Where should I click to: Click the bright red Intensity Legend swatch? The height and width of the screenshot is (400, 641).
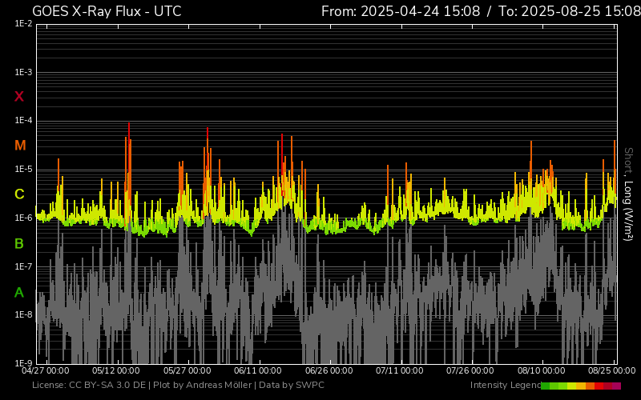click(599, 386)
